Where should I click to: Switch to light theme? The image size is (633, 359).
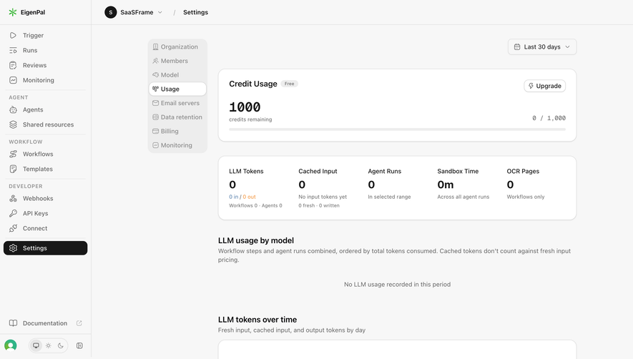pos(49,345)
